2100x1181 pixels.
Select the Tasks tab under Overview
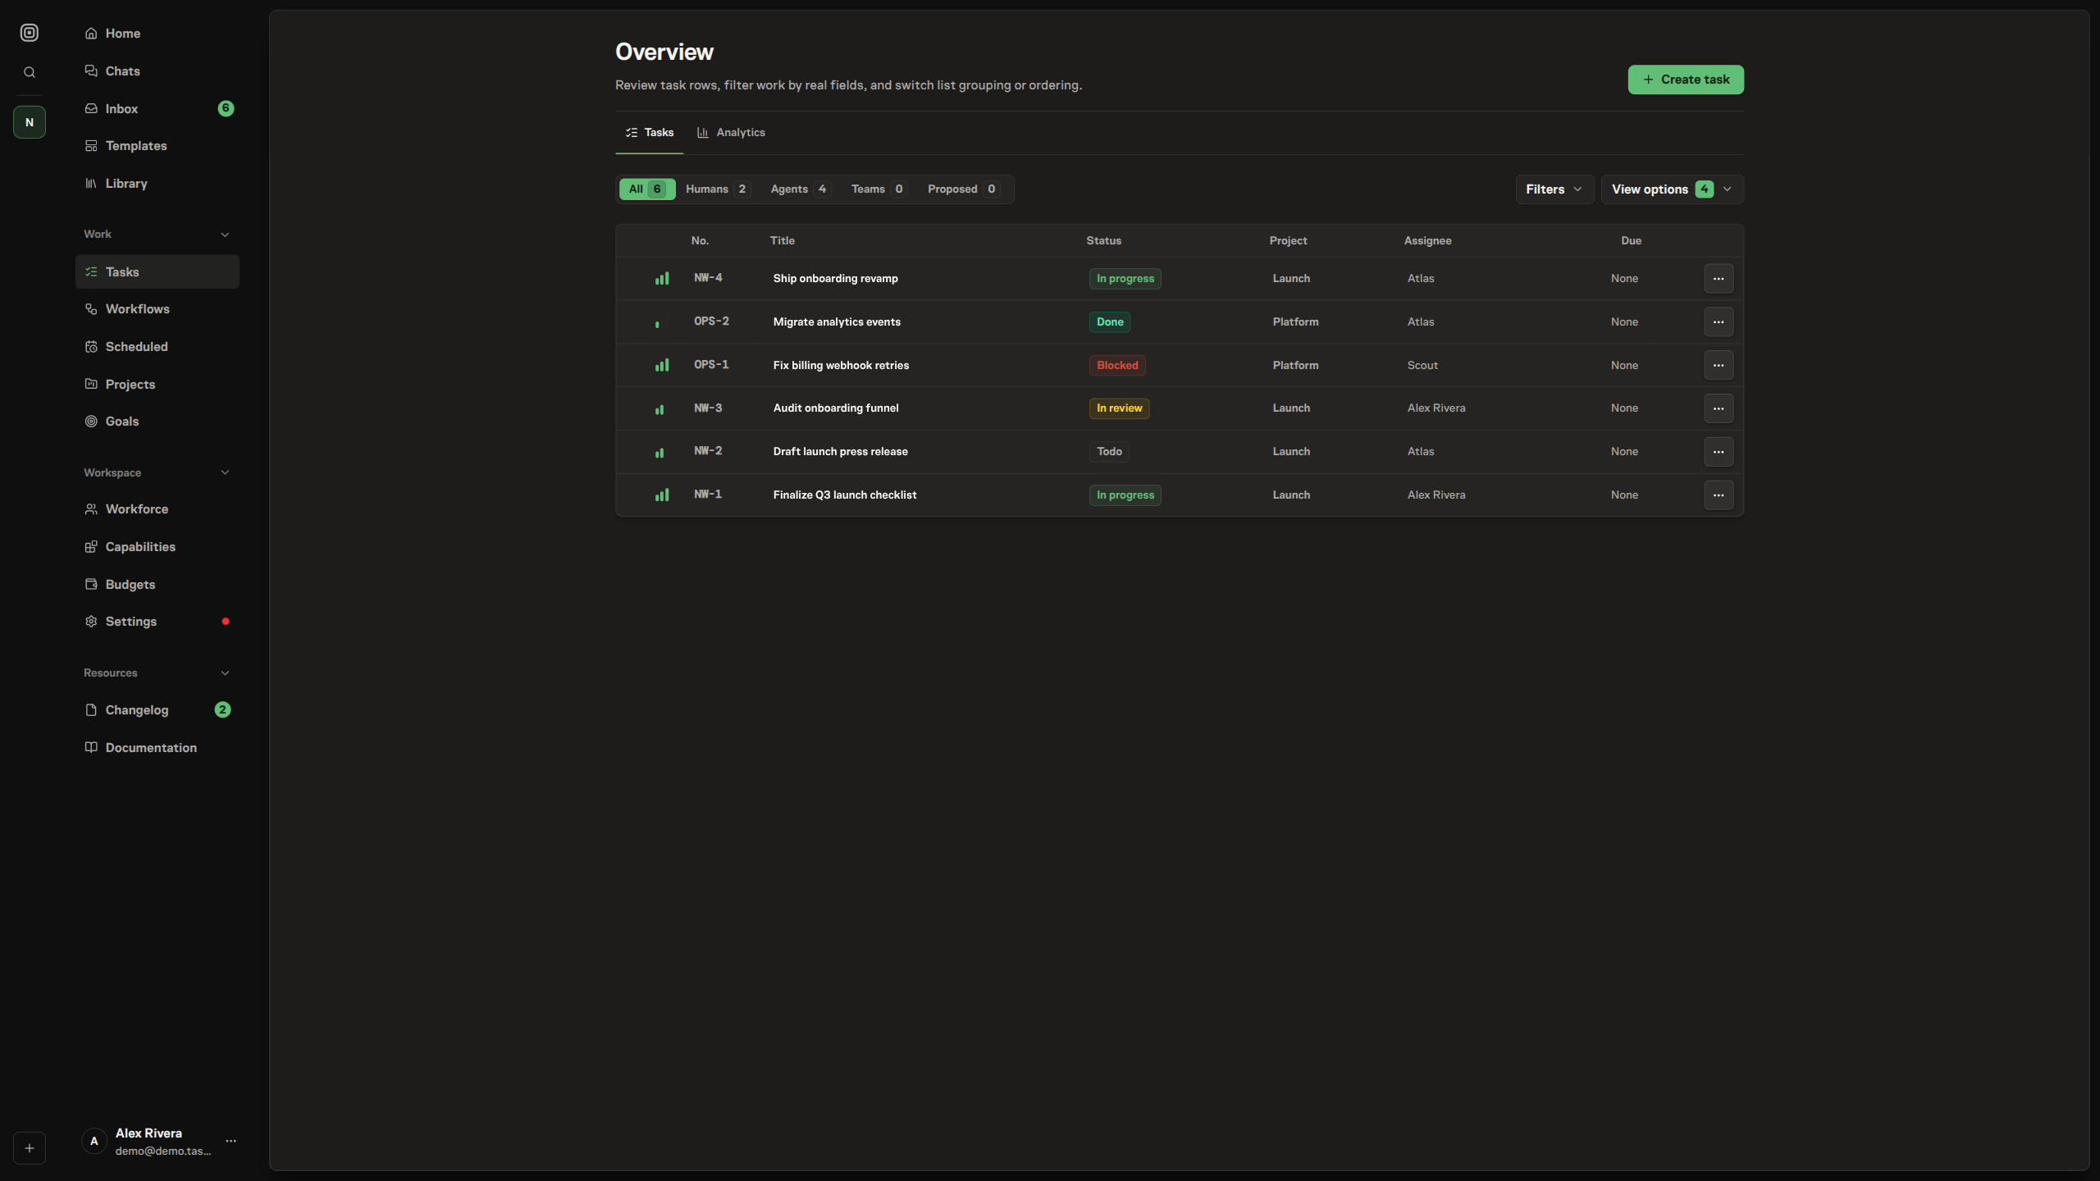649,133
